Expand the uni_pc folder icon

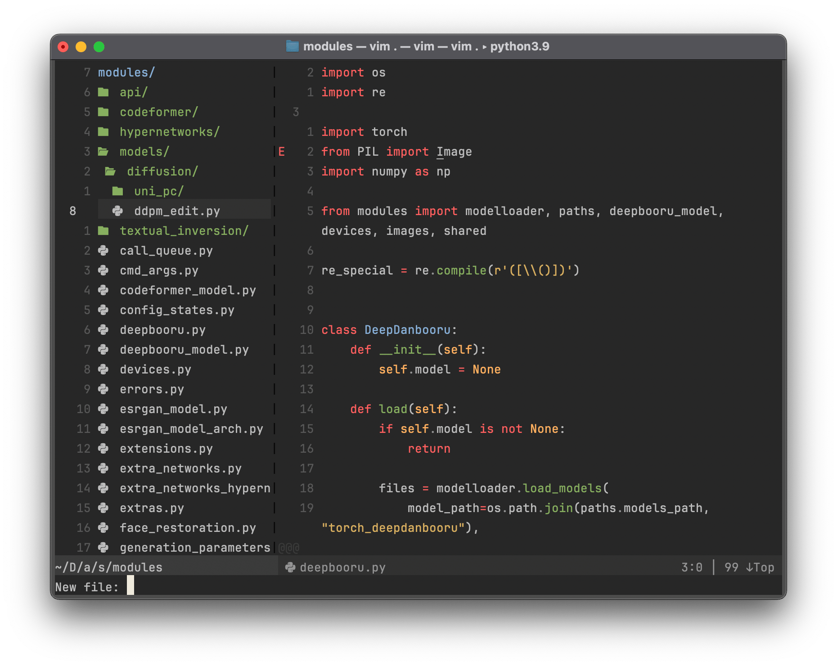(118, 191)
